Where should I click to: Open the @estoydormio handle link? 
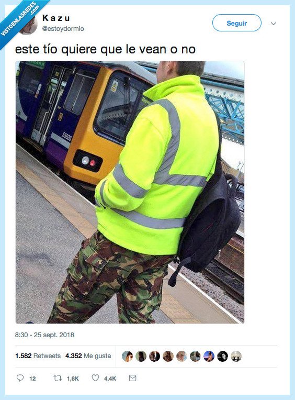pyautogui.click(x=63, y=29)
